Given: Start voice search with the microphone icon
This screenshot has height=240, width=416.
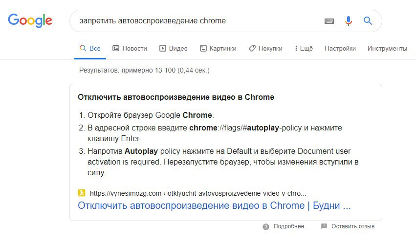Looking at the screenshot, I should pyautogui.click(x=349, y=20).
